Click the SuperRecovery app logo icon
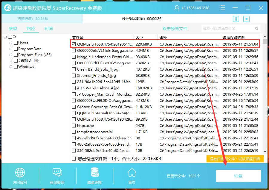269x190 pixels. click(8, 8)
